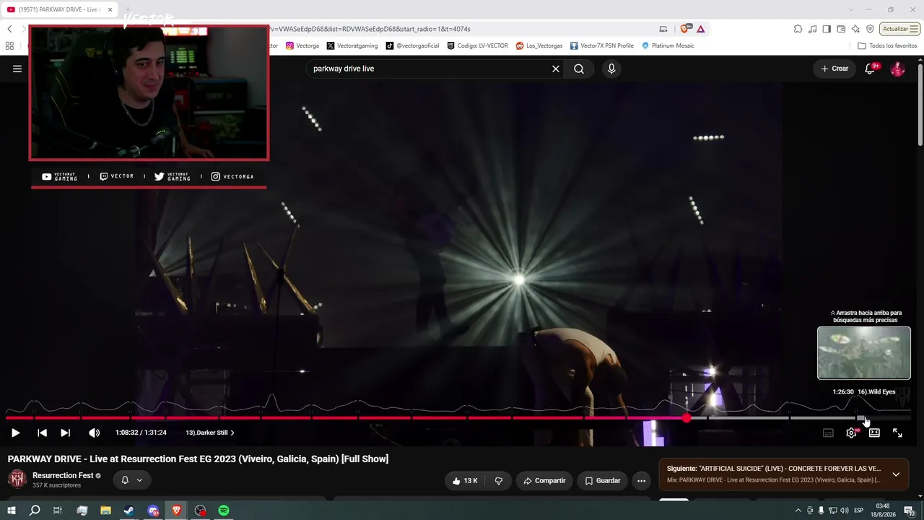Open the Los_Vectorgas bookmark

click(x=539, y=45)
